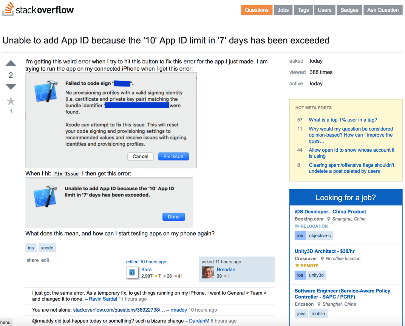Open 'Why would my question be considered opinion-based' post
Screen dimensions: 405x326
[x=351, y=135]
